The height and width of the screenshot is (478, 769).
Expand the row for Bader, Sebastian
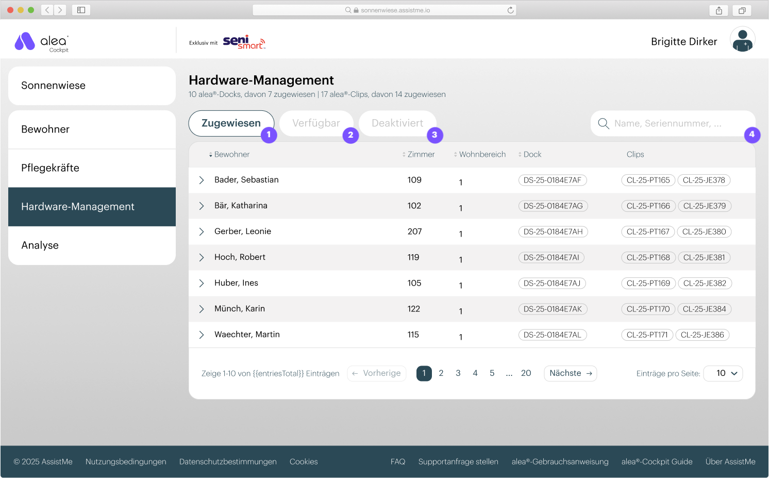coord(202,180)
